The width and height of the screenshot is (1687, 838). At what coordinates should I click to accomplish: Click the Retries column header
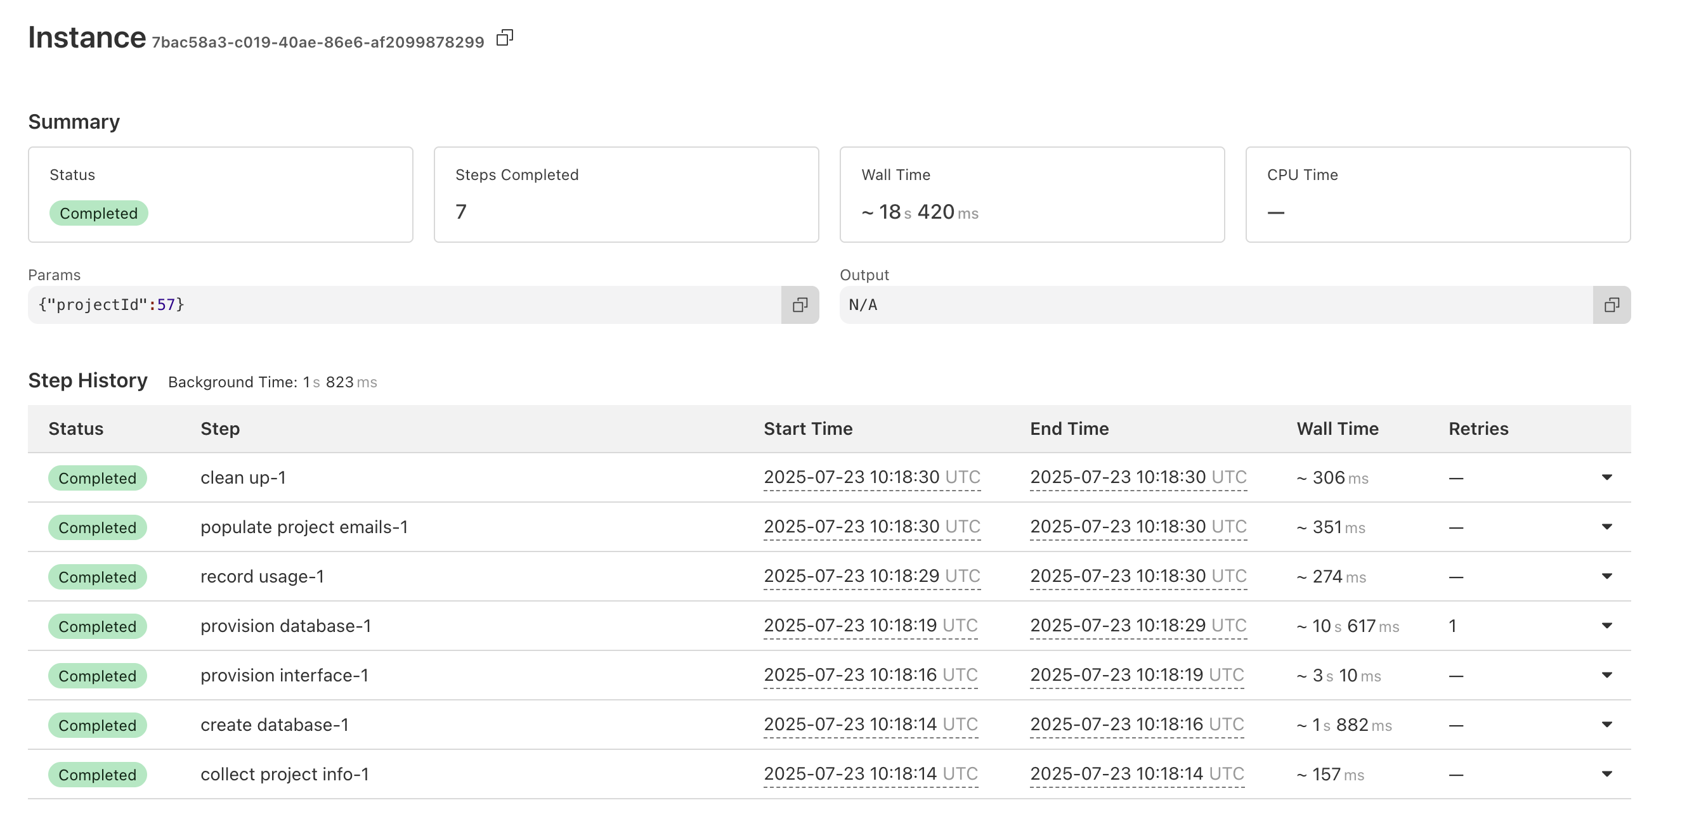click(x=1478, y=429)
